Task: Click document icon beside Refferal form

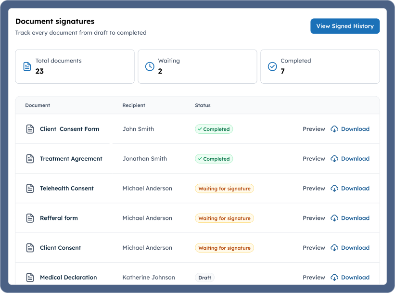Action: (x=30, y=218)
